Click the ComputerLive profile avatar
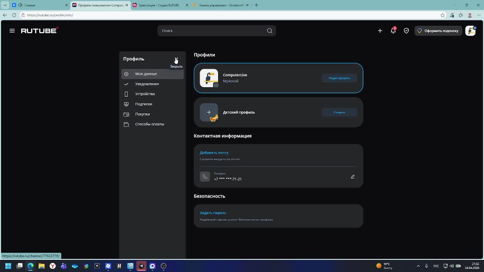 click(x=209, y=78)
